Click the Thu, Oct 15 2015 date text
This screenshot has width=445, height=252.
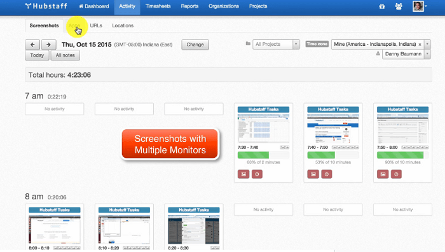coord(86,45)
